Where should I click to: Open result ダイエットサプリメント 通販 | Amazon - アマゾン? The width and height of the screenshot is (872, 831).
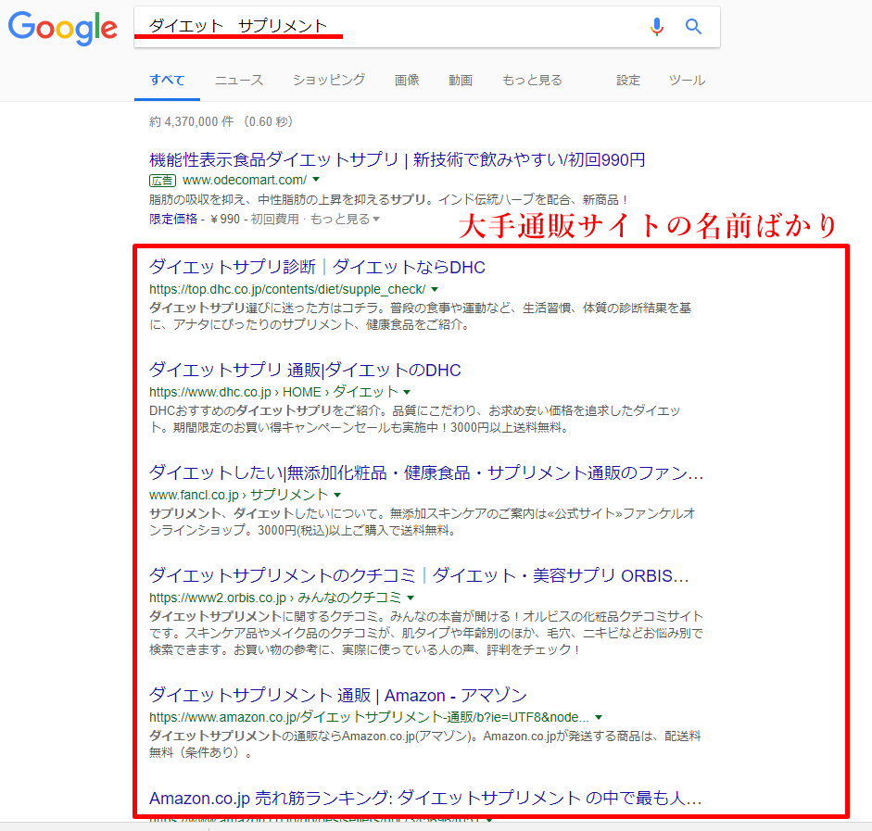click(337, 695)
